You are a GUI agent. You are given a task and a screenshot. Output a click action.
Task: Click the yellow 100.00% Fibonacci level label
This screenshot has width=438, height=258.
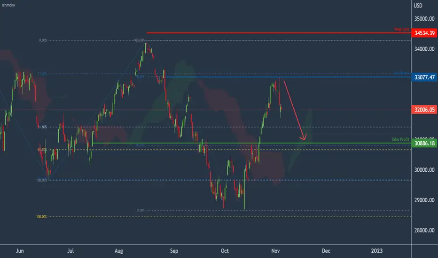[41, 217]
